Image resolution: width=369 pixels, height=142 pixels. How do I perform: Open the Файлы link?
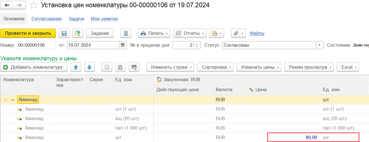pyautogui.click(x=257, y=33)
